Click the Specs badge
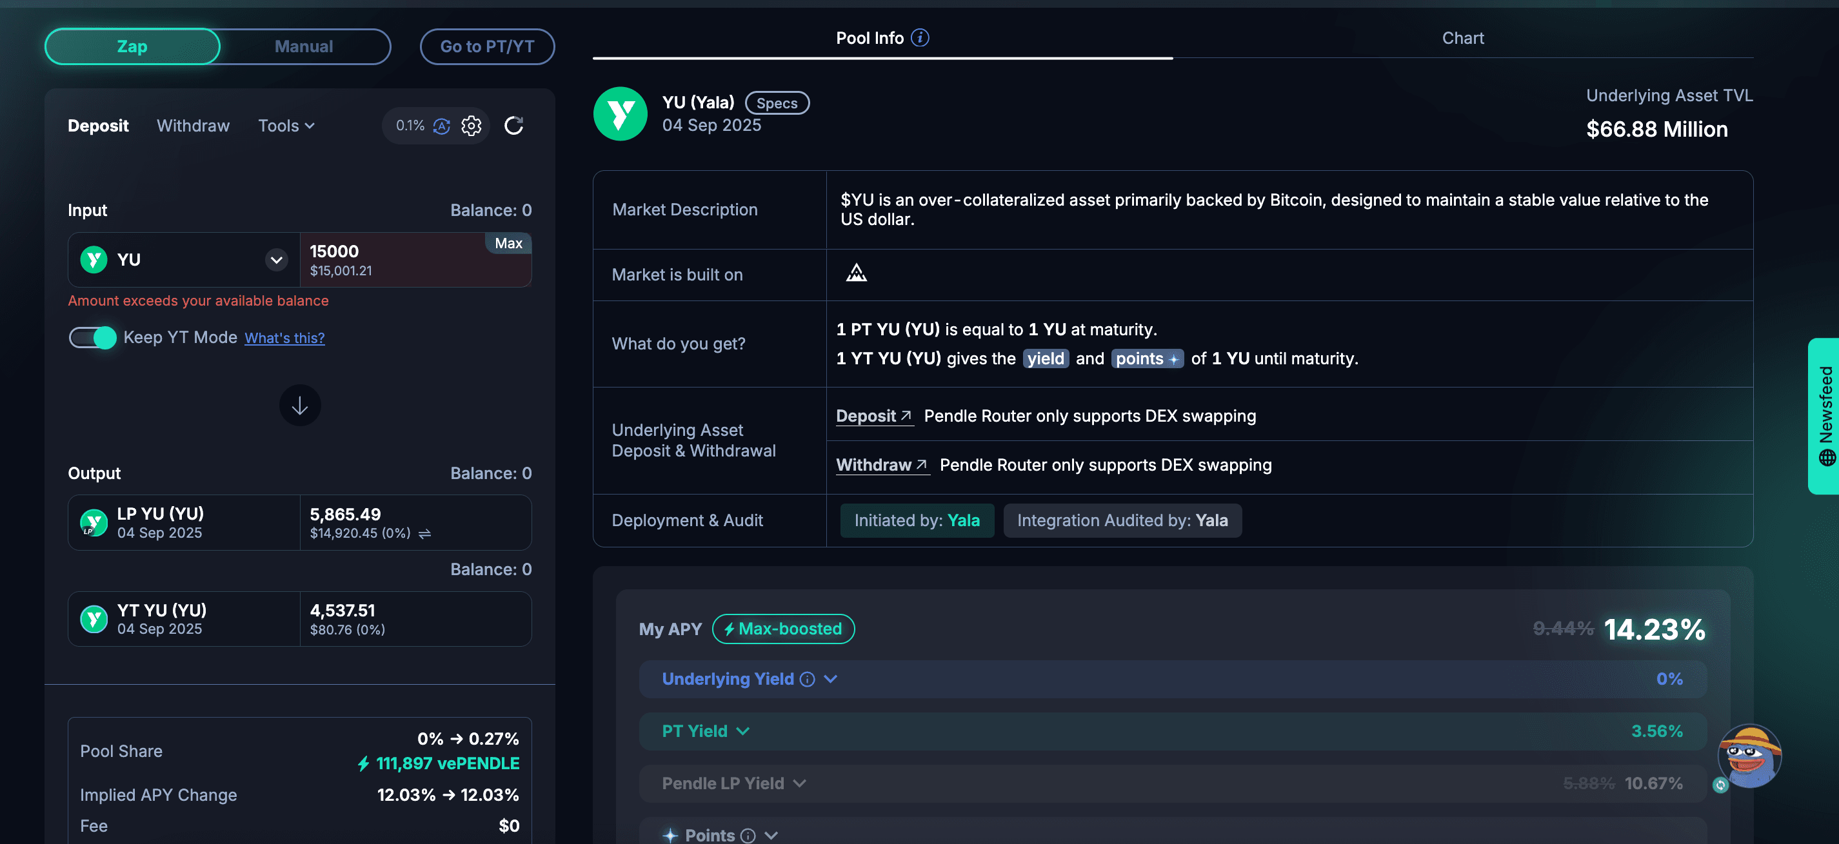Screen dimensions: 1839x844 pyautogui.click(x=777, y=103)
